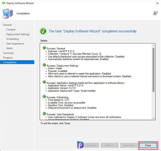Click the green arrow icon in the title bar
Image resolution: width=161 pixels, height=151 pixels.
[4, 3]
